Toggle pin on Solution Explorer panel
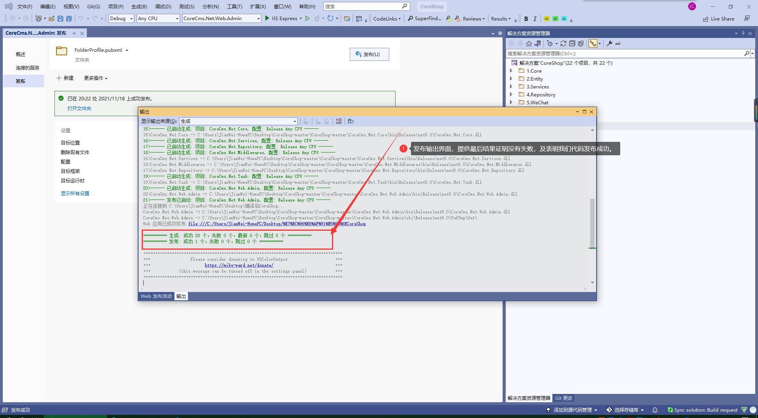Screen dimensions: 758x418 (743, 34)
